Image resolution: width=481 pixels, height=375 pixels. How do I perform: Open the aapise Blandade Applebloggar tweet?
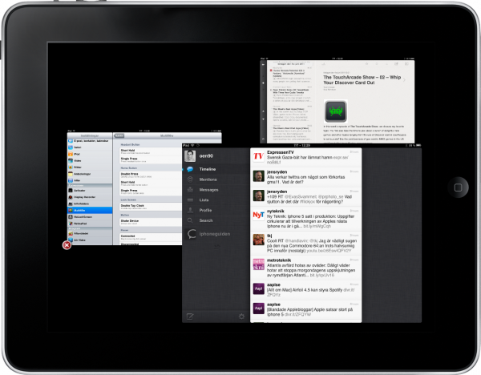click(306, 309)
